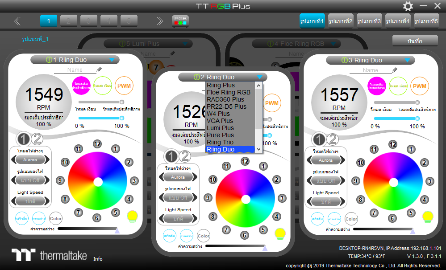Click the yellow light bulb on fan 3
The height and width of the screenshot is (270, 446).
pos(428,217)
